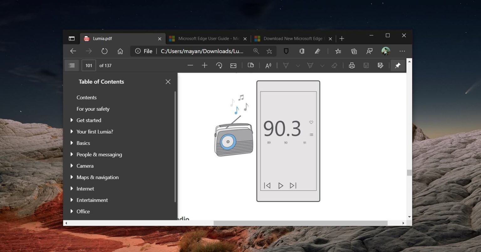Open the Save as icon in PDF toolbar
481x252 pixels.
pyautogui.click(x=380, y=65)
